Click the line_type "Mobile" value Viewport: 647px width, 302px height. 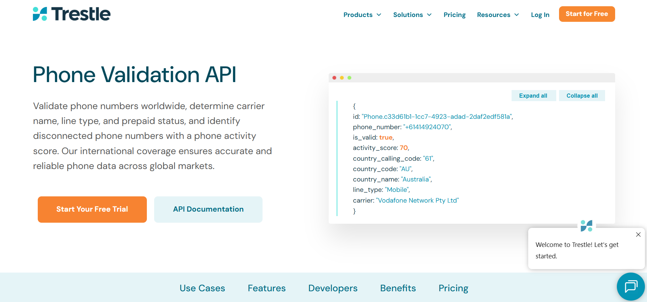pos(397,190)
